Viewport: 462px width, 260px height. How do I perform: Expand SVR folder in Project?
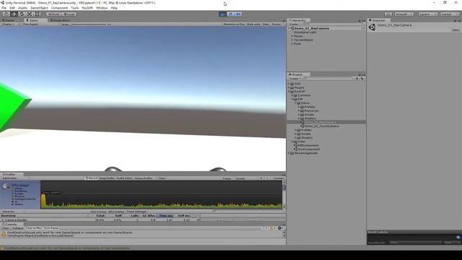pyautogui.click(x=289, y=84)
